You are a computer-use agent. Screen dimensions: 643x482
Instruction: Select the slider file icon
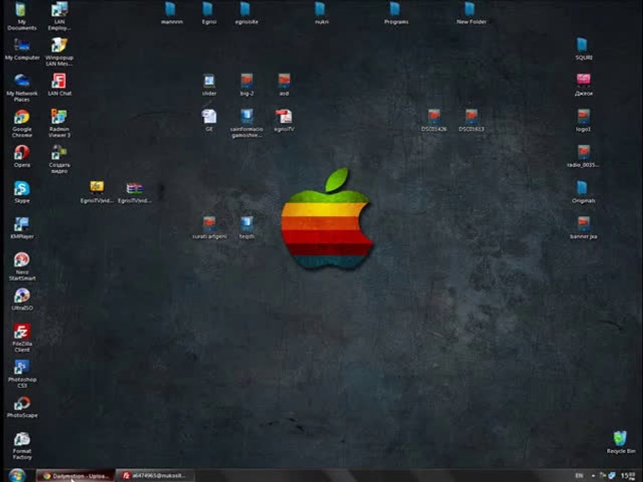[x=209, y=84]
